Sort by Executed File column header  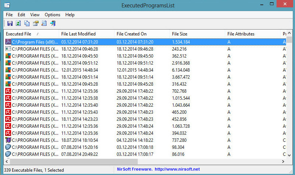coord(31,34)
